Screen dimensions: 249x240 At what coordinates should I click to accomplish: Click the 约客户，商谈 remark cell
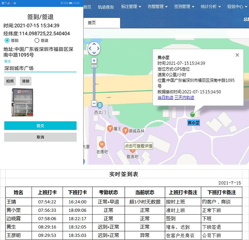click(x=222, y=202)
